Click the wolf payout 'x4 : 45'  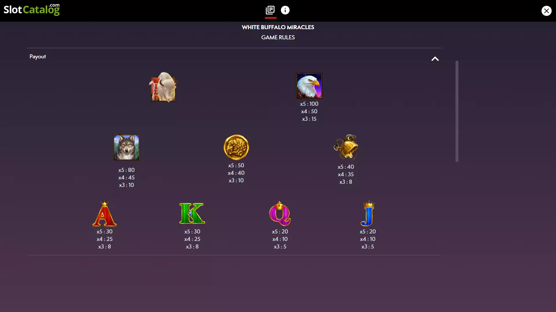(127, 178)
